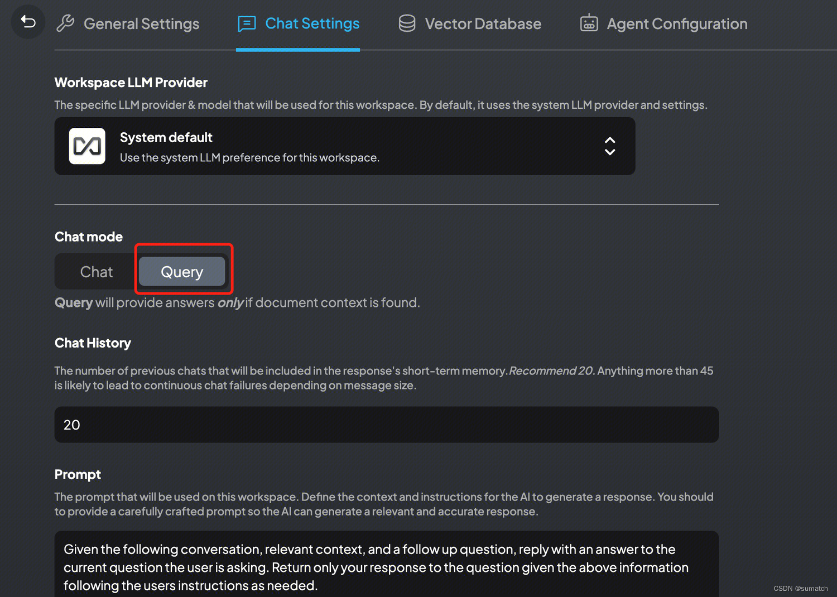Click the Chat History number field
The width and height of the screenshot is (837, 597).
pyautogui.click(x=386, y=425)
